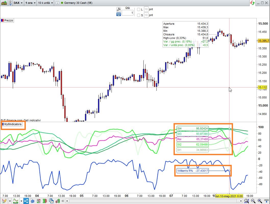Click the William's R% value label

click(193, 171)
